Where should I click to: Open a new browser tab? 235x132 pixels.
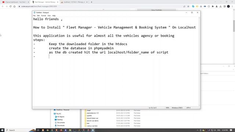coord(91,2)
